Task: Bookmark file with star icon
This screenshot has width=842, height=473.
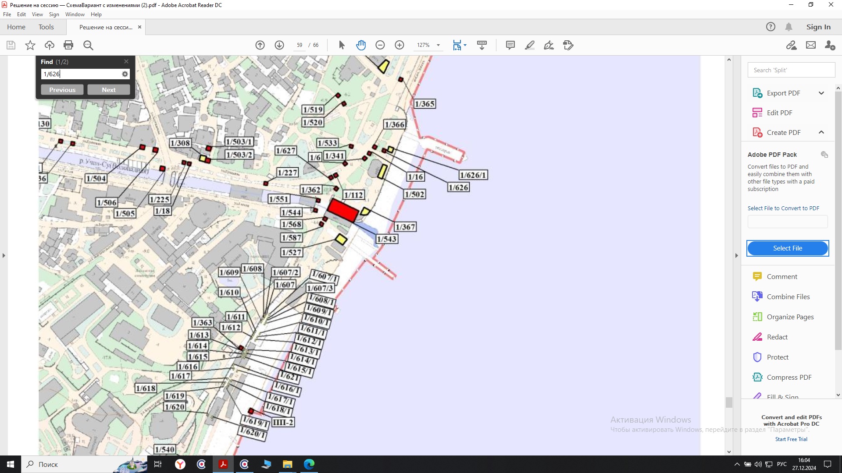Action: tap(30, 45)
